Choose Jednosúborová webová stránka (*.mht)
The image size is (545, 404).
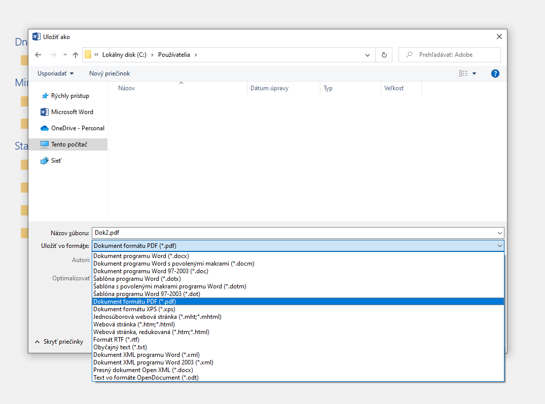[298, 317]
